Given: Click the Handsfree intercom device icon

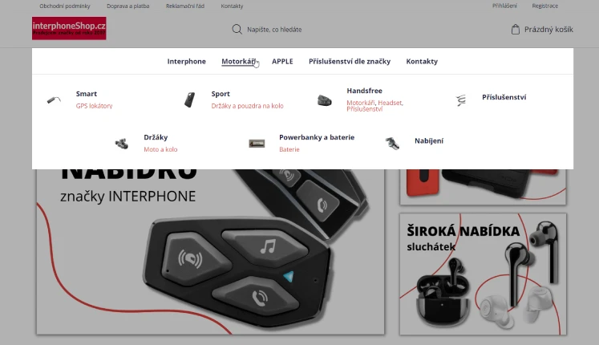Looking at the screenshot, I should 325,100.
